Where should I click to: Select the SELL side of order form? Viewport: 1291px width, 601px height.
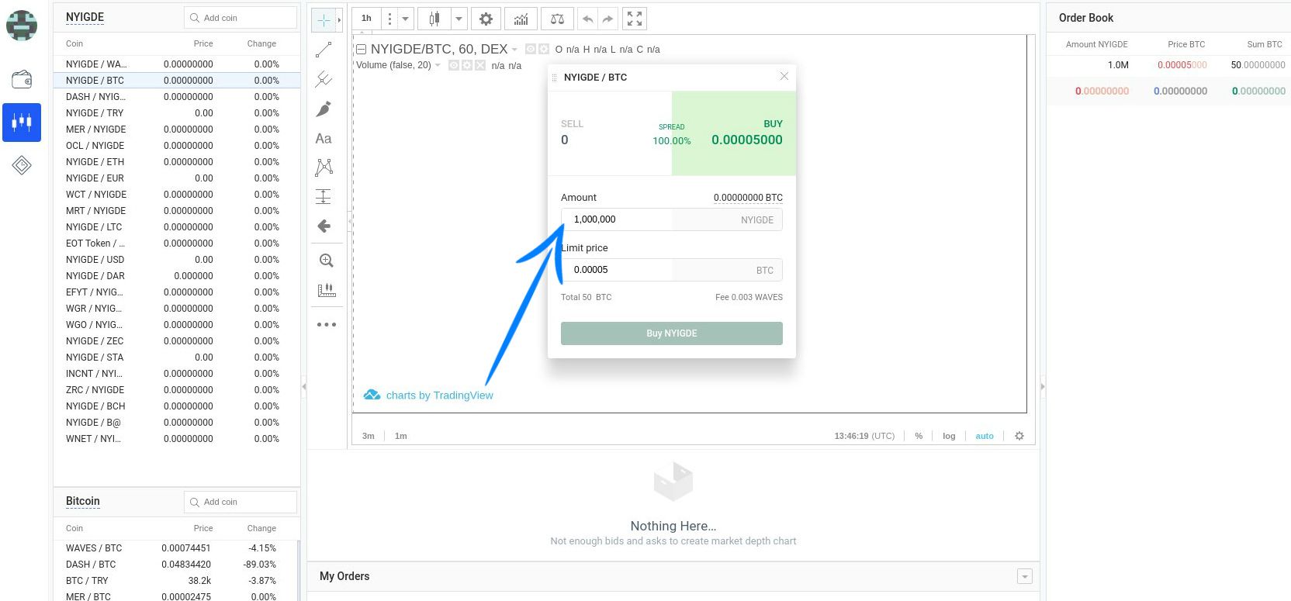[x=610, y=133]
